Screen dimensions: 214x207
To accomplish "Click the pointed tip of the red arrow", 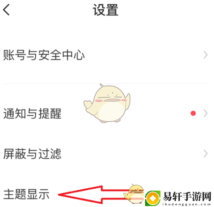I will coord(60,194).
